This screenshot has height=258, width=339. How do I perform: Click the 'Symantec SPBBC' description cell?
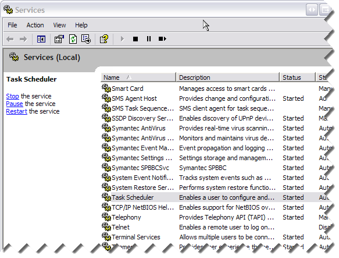point(203,168)
